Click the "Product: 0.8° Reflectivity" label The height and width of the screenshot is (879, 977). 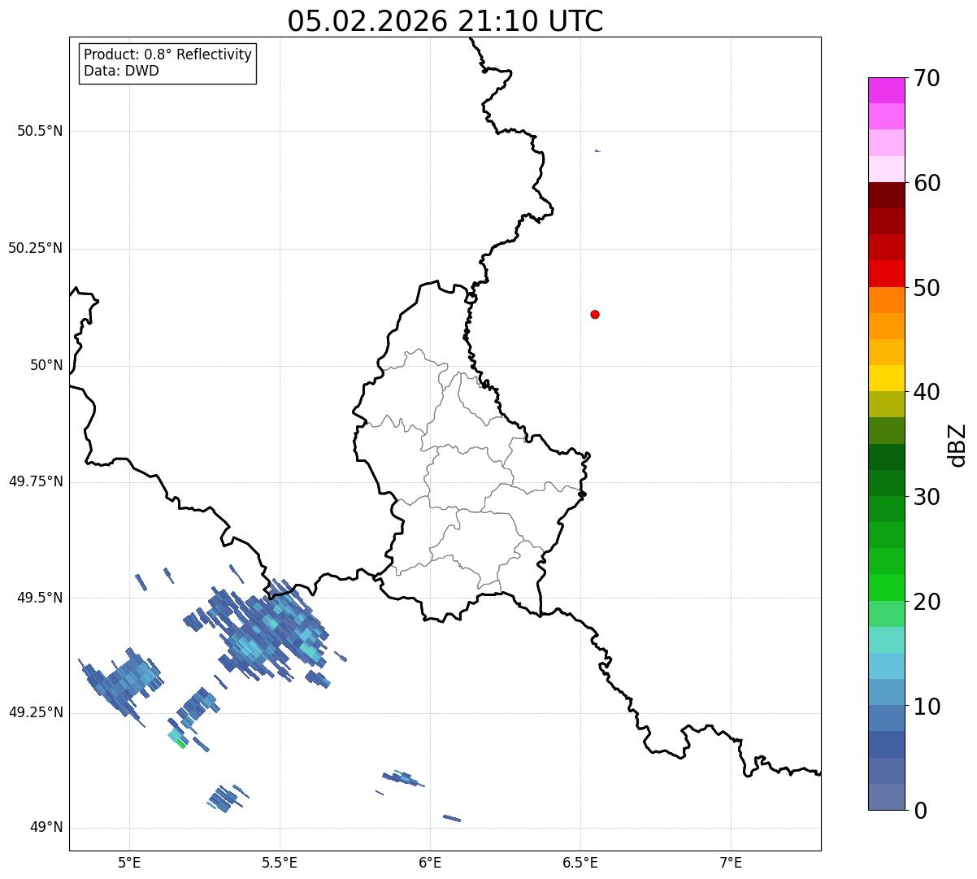pos(168,54)
